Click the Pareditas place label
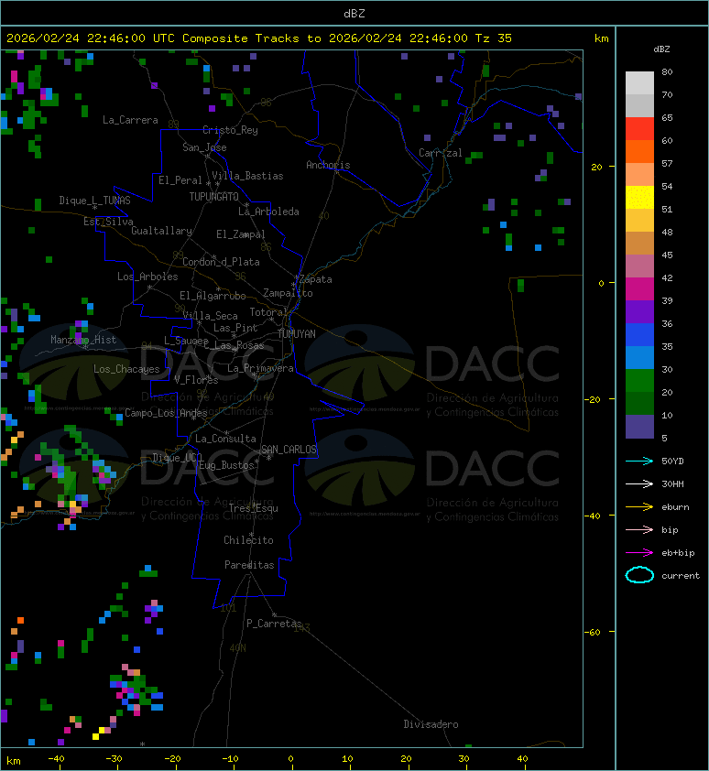Screen dimensions: 709x771 (249, 566)
